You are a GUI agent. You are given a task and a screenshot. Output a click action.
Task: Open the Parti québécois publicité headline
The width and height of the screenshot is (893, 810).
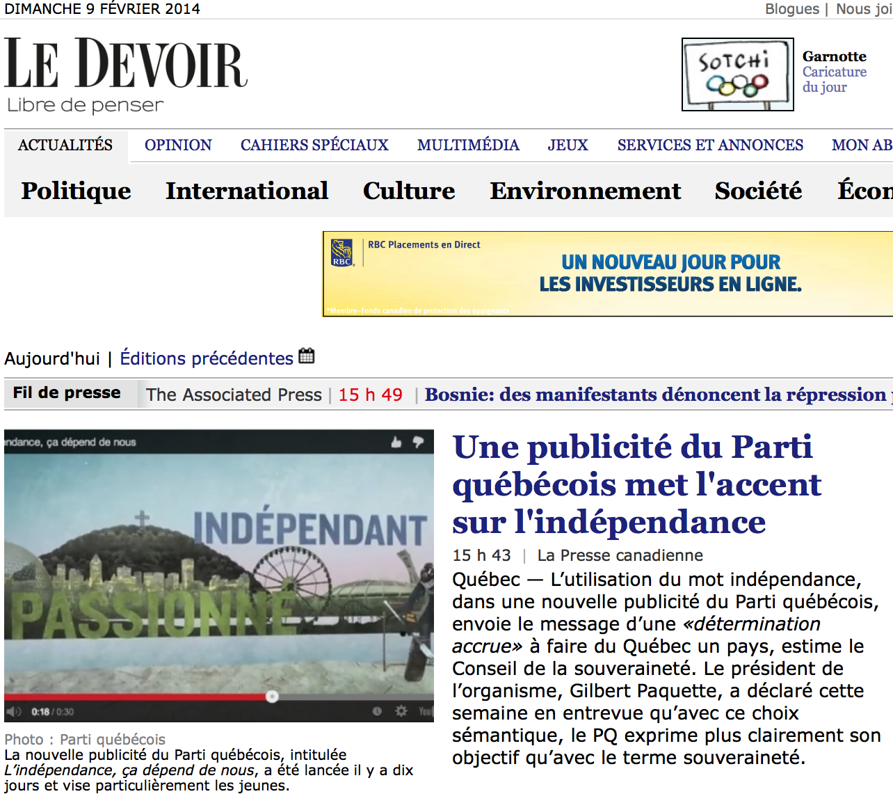coord(636,484)
